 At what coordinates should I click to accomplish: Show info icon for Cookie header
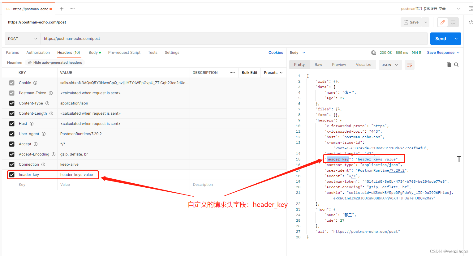point(35,83)
